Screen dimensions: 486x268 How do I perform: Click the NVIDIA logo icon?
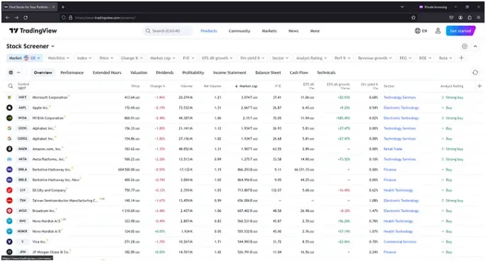click(x=9, y=118)
